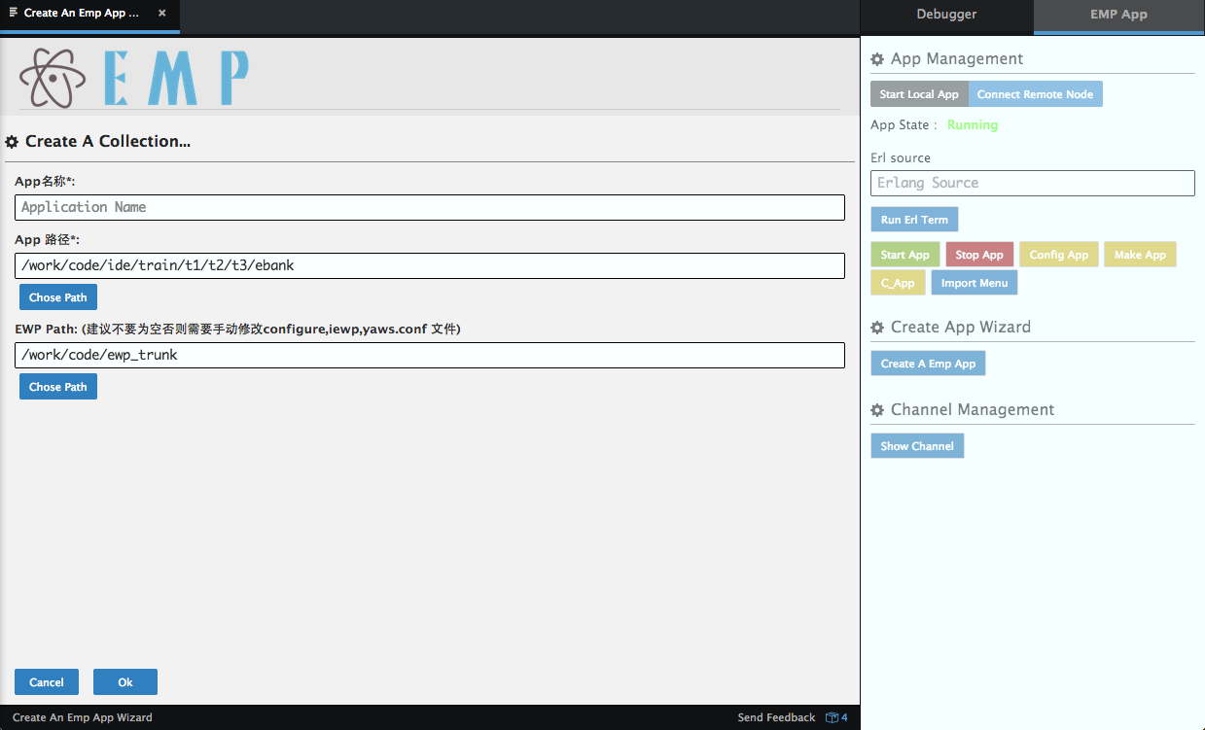Run Erl Term button
The height and width of the screenshot is (730, 1205).
click(x=914, y=220)
